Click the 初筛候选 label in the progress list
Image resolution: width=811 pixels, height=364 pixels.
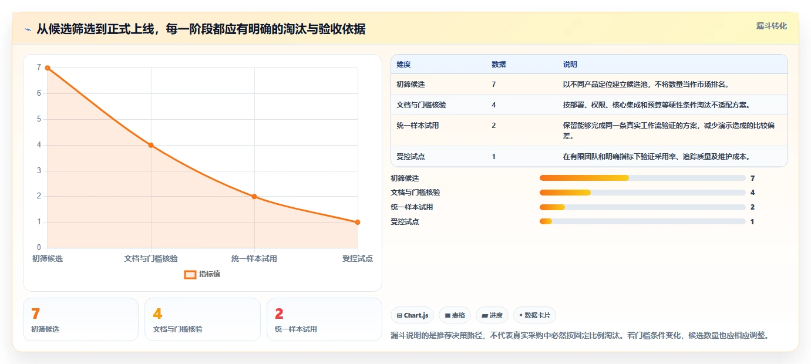(405, 178)
